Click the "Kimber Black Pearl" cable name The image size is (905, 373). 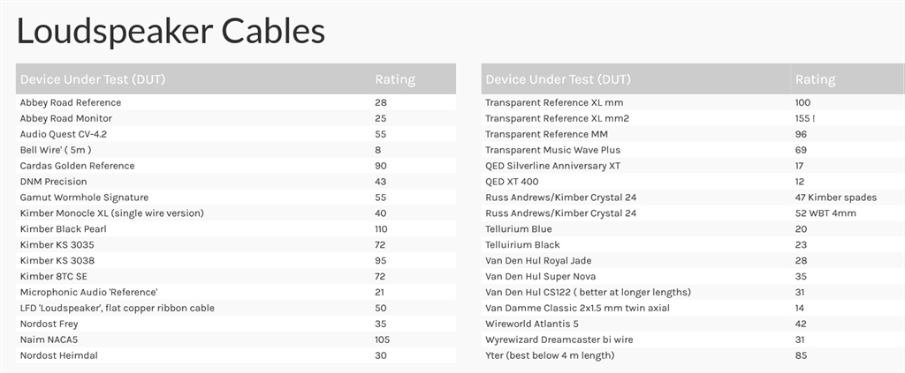65,229
